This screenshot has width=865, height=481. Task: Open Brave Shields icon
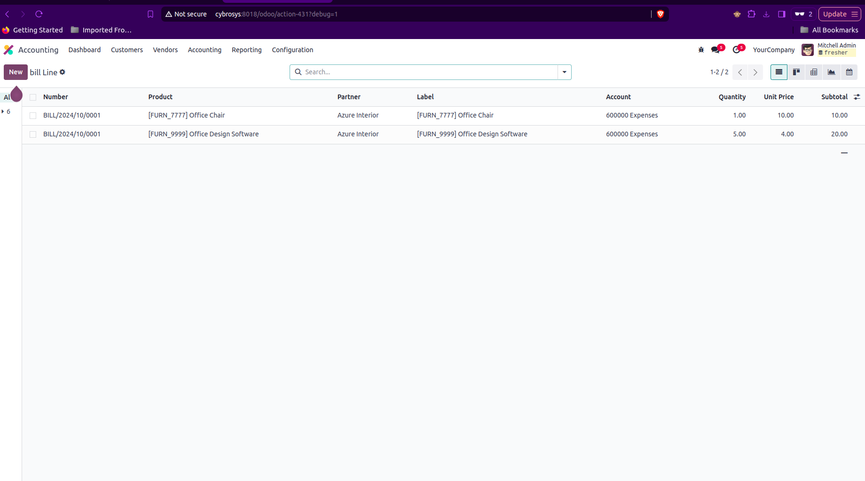tap(661, 14)
